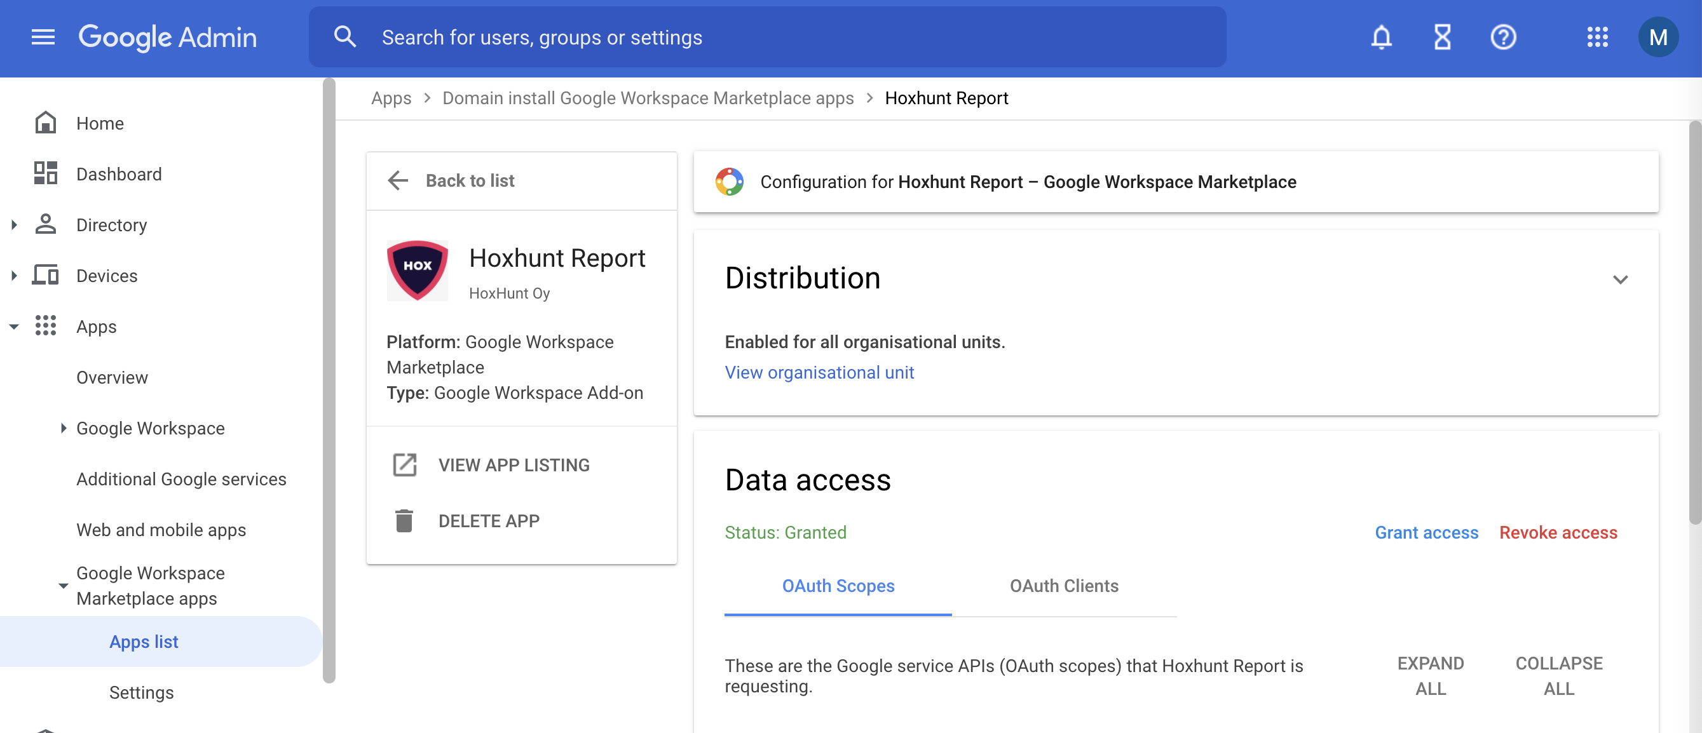The image size is (1702, 733).
Task: Click the Home house icon in sidebar
Action: coord(46,123)
